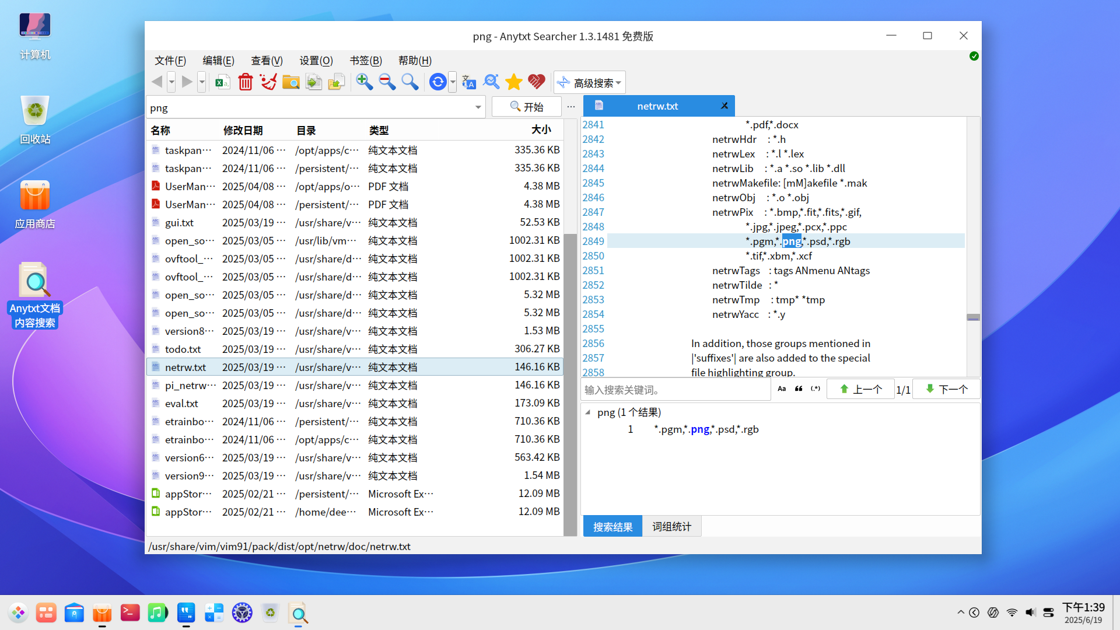Viewport: 1120px width, 630px height.
Task: Click the gray forward arrow
Action: (187, 82)
